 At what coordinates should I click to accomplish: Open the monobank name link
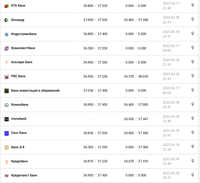[19, 119]
